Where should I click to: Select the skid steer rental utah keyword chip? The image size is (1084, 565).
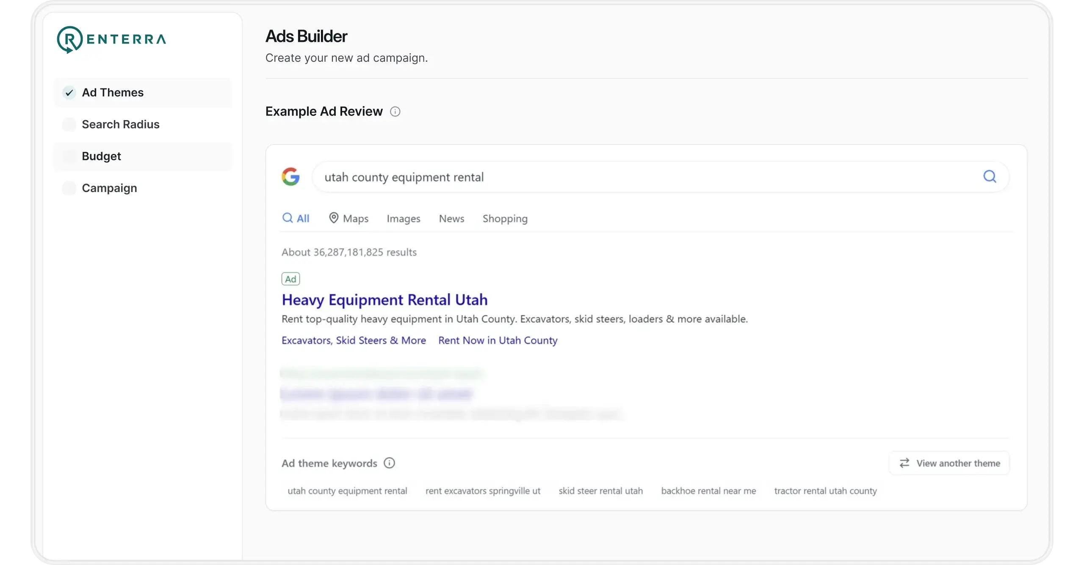[600, 491]
